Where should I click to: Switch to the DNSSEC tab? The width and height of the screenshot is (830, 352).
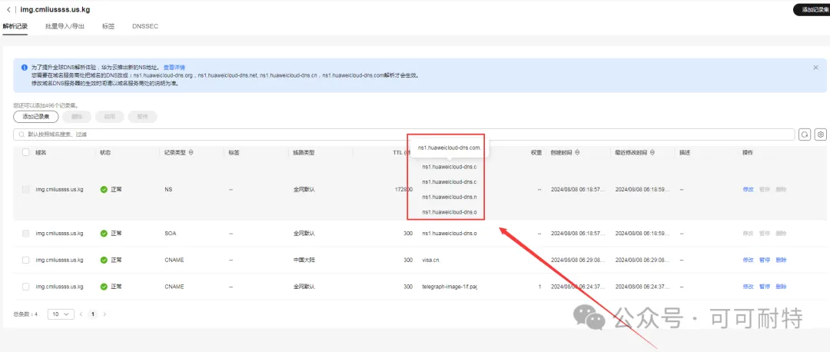145,26
